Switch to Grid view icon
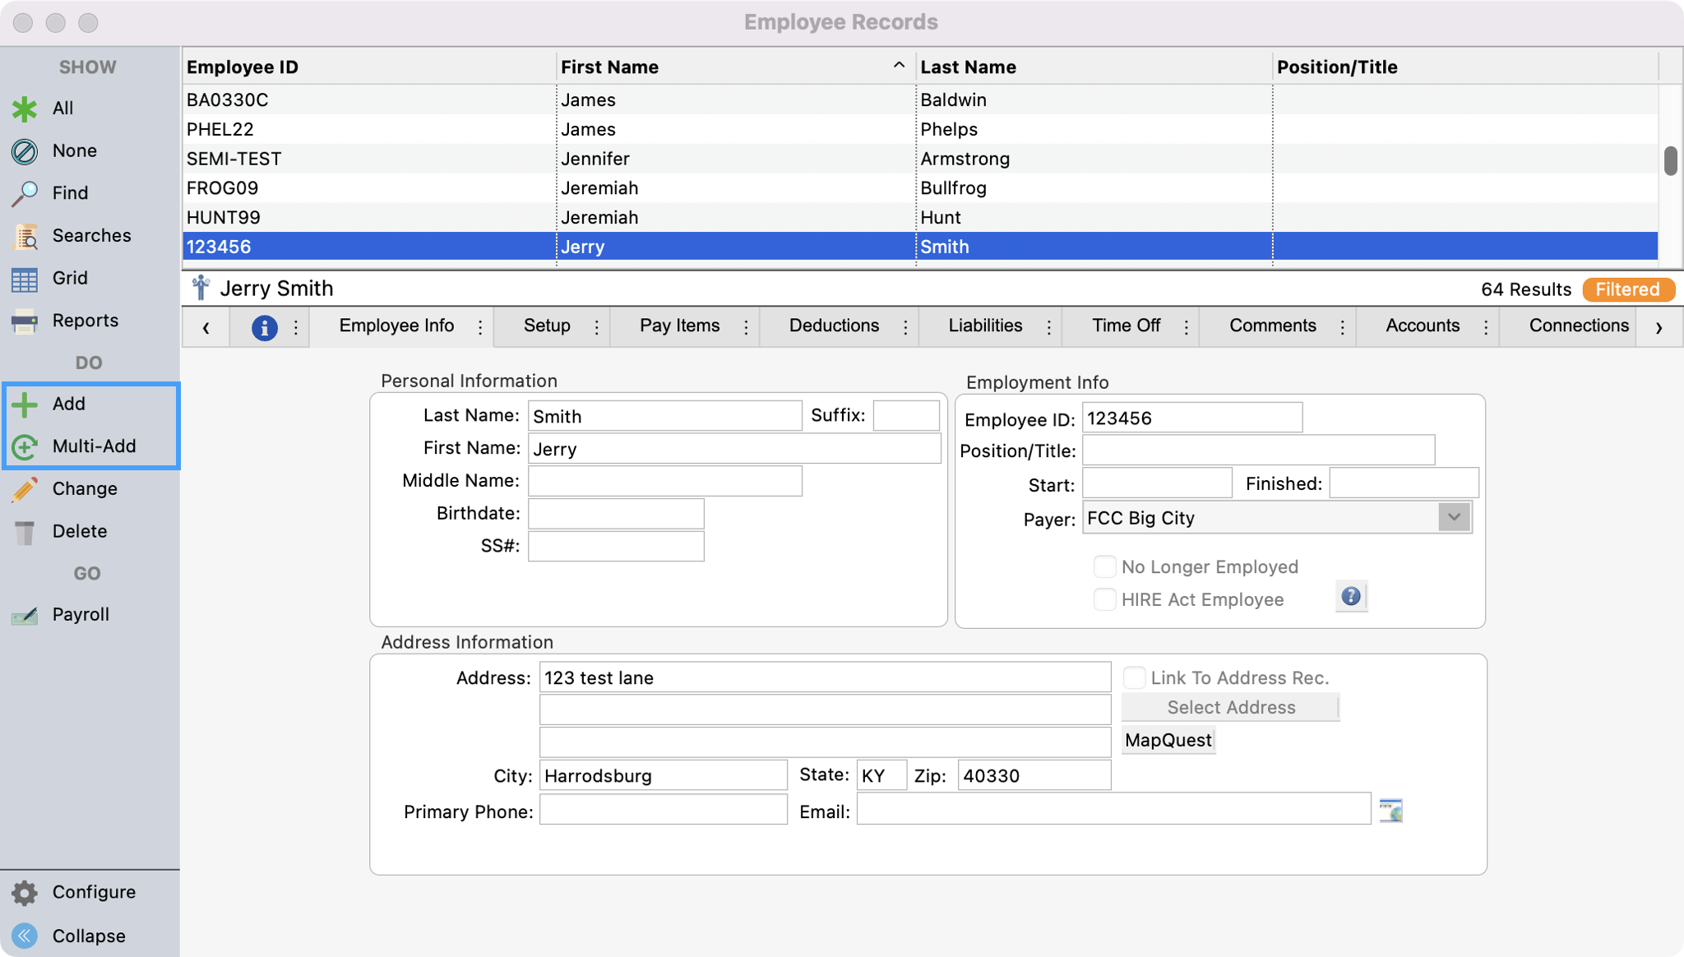 tap(25, 279)
